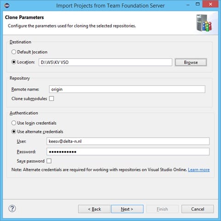The image size is (221, 221).
Task: Minimize the dialog window
Action: tap(188, 5)
